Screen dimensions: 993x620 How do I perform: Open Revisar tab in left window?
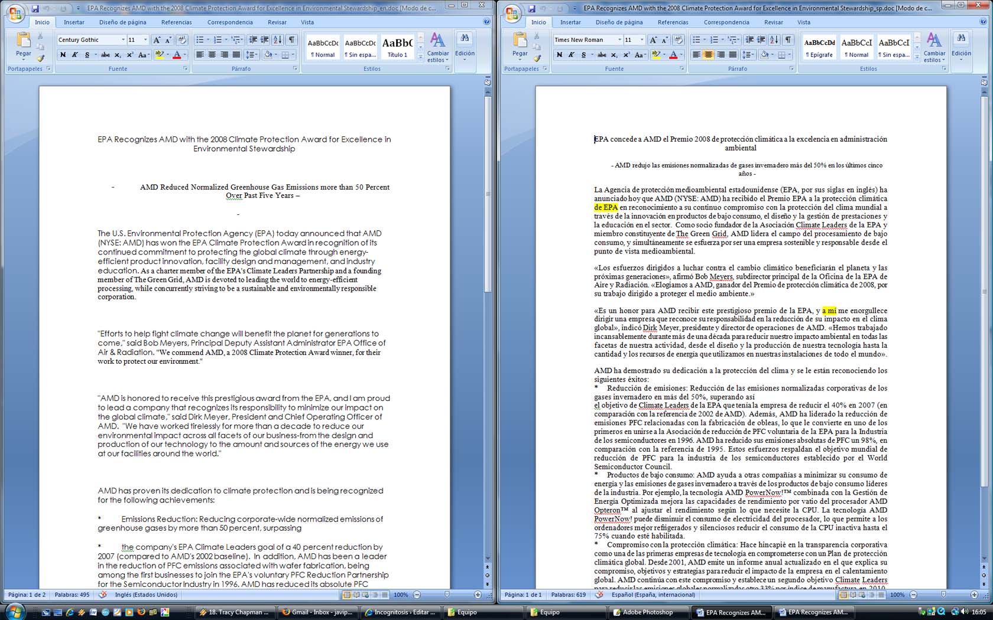277,22
